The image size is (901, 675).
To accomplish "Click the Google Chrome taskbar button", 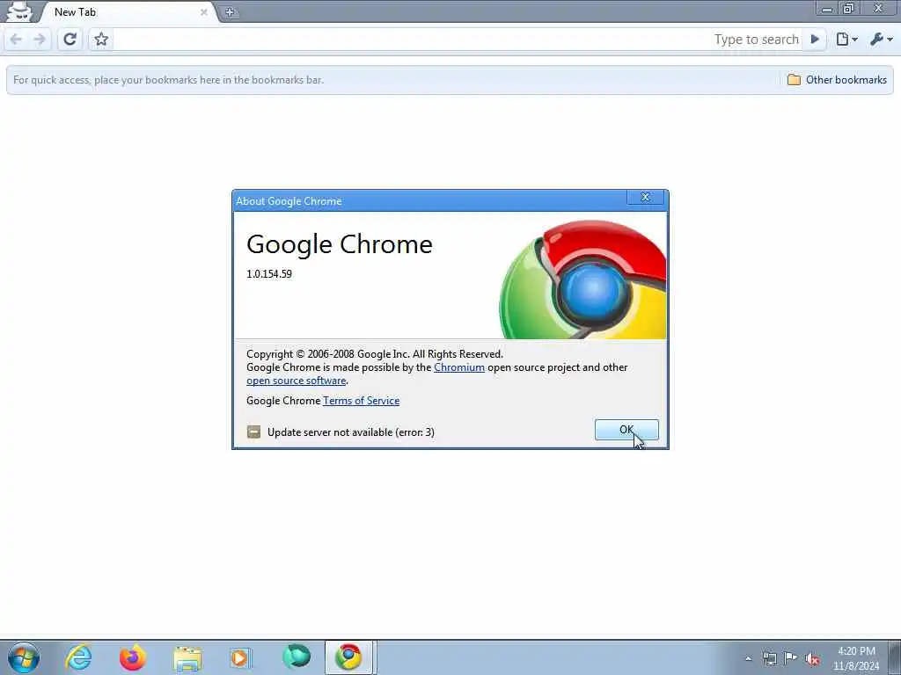I will (348, 657).
